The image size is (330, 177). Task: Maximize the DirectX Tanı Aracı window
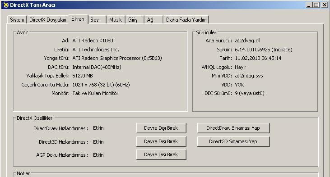(316, 5)
